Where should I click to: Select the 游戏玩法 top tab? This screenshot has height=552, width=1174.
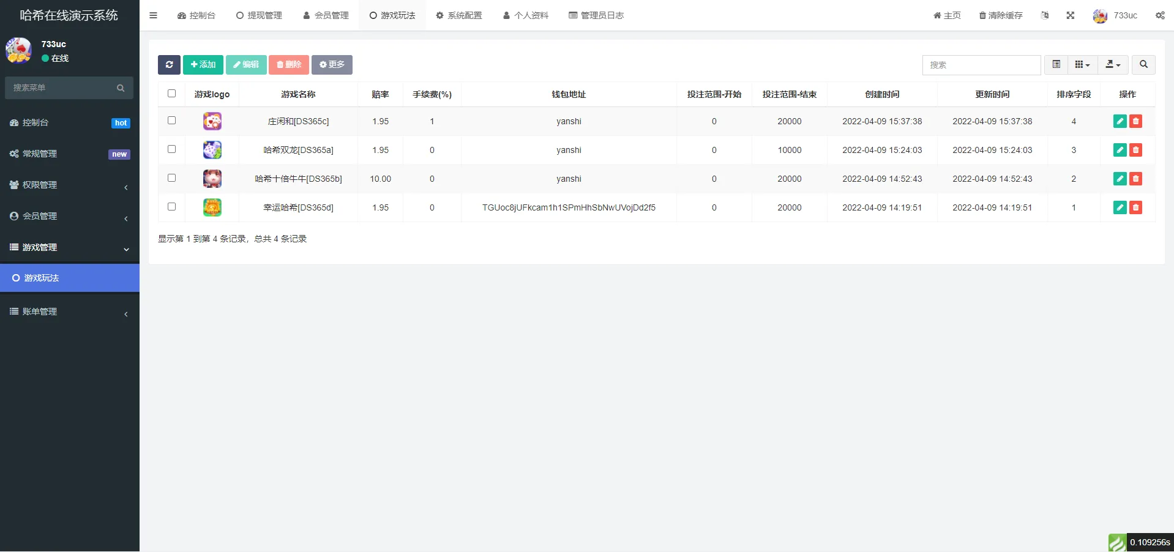pyautogui.click(x=392, y=15)
